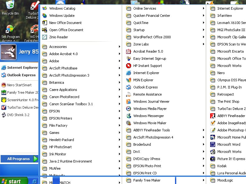Launch ABBYY FineReader
Image resolution: width=246 pixels, height=184 pixels.
[228, 116]
